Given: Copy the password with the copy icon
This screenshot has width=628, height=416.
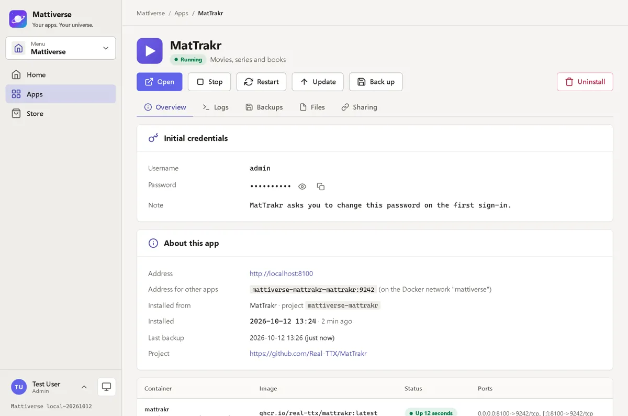Looking at the screenshot, I should coord(321,187).
